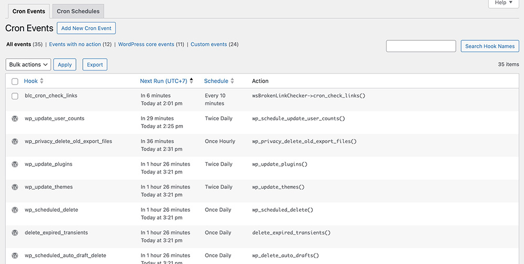Filter by WordPress core events
The width and height of the screenshot is (524, 264).
146,44
